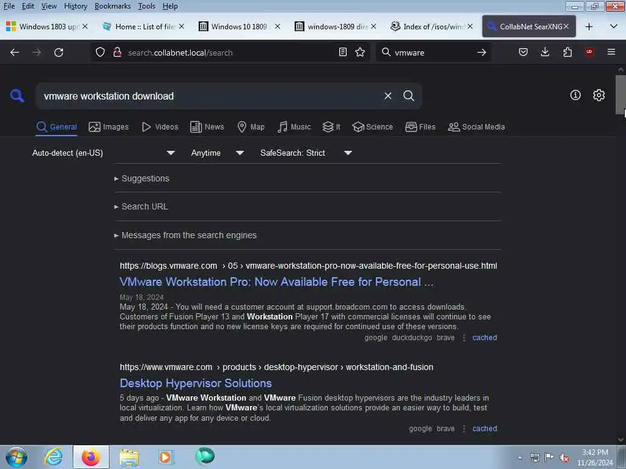Viewport: 626px width, 469px height.
Task: Open the language Auto-detect dropdown
Action: pyautogui.click(x=104, y=153)
